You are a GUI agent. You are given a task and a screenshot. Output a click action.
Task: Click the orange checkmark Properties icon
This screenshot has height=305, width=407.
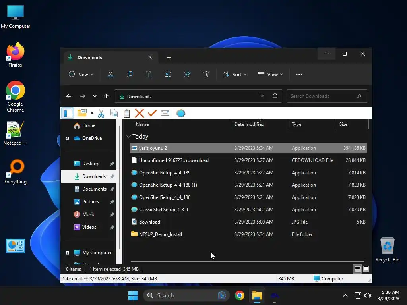coord(152,113)
